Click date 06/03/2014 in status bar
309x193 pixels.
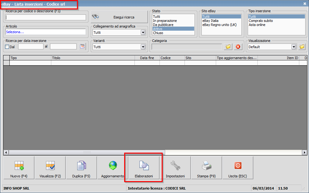(263, 188)
